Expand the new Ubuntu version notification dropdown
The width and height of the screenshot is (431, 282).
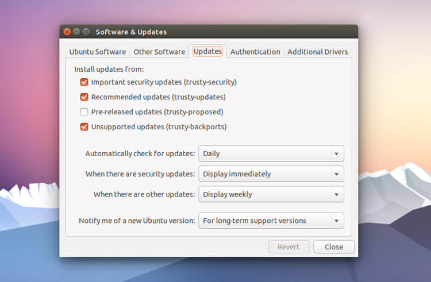coord(271,221)
